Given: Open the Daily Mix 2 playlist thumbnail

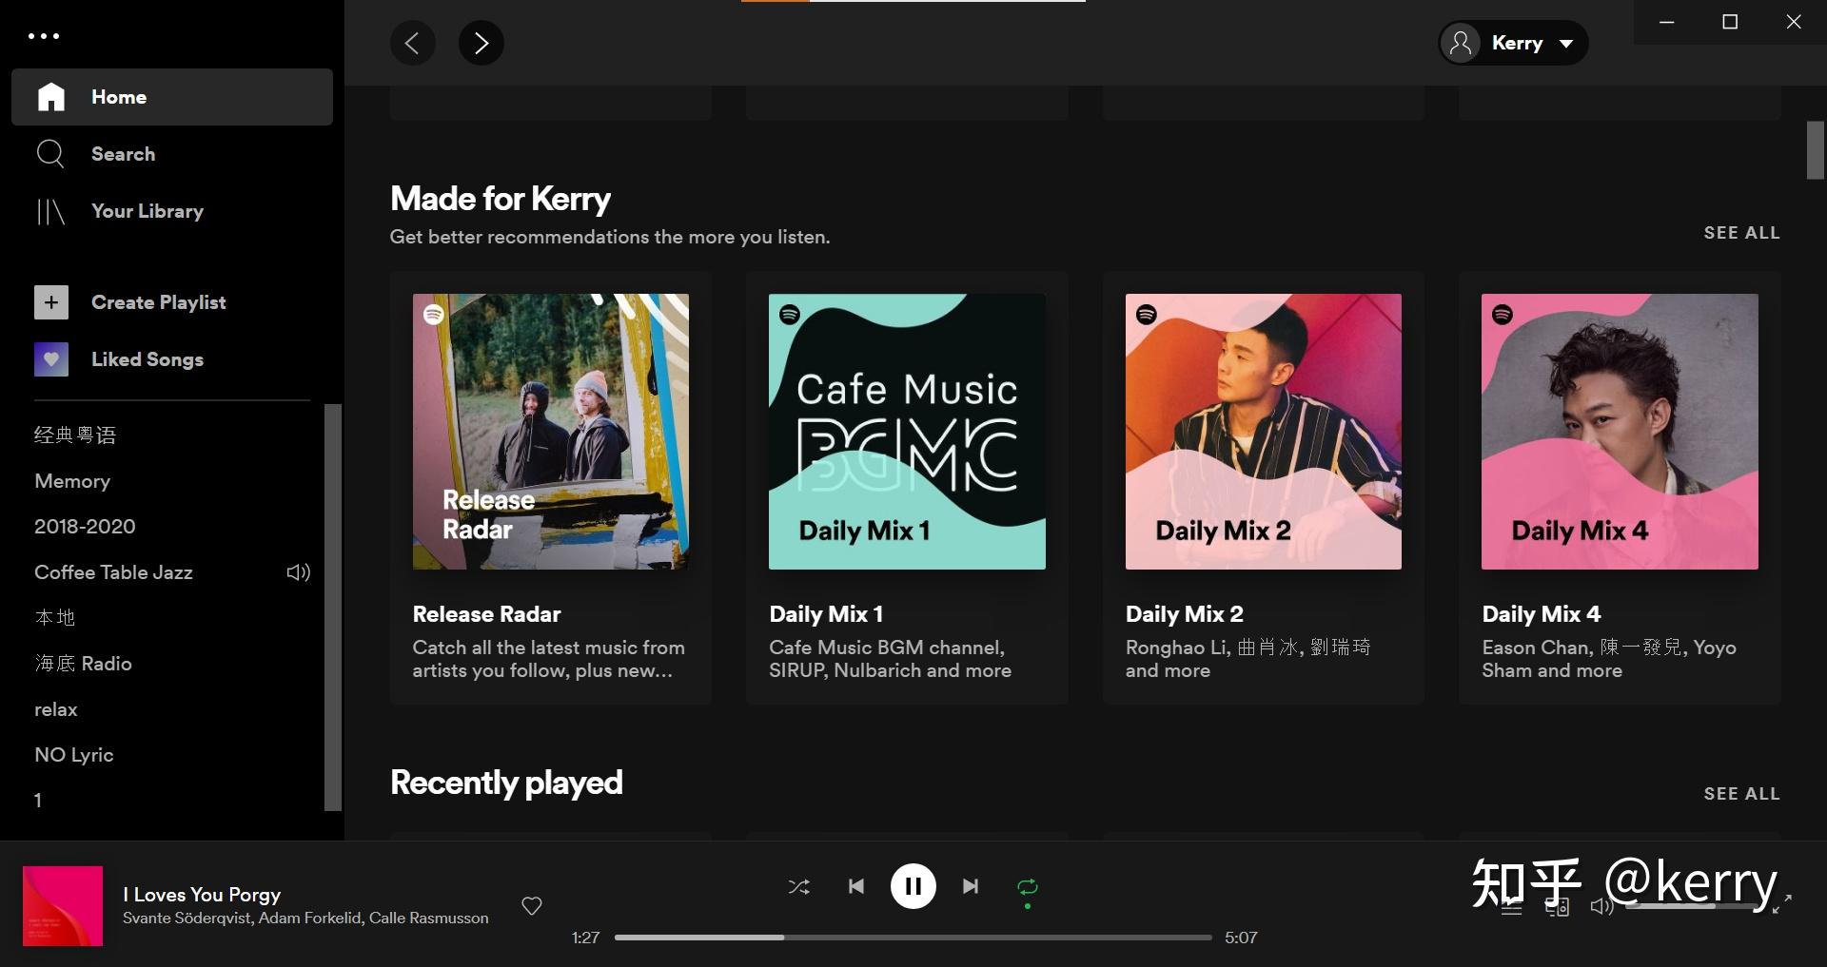Looking at the screenshot, I should click(1262, 431).
